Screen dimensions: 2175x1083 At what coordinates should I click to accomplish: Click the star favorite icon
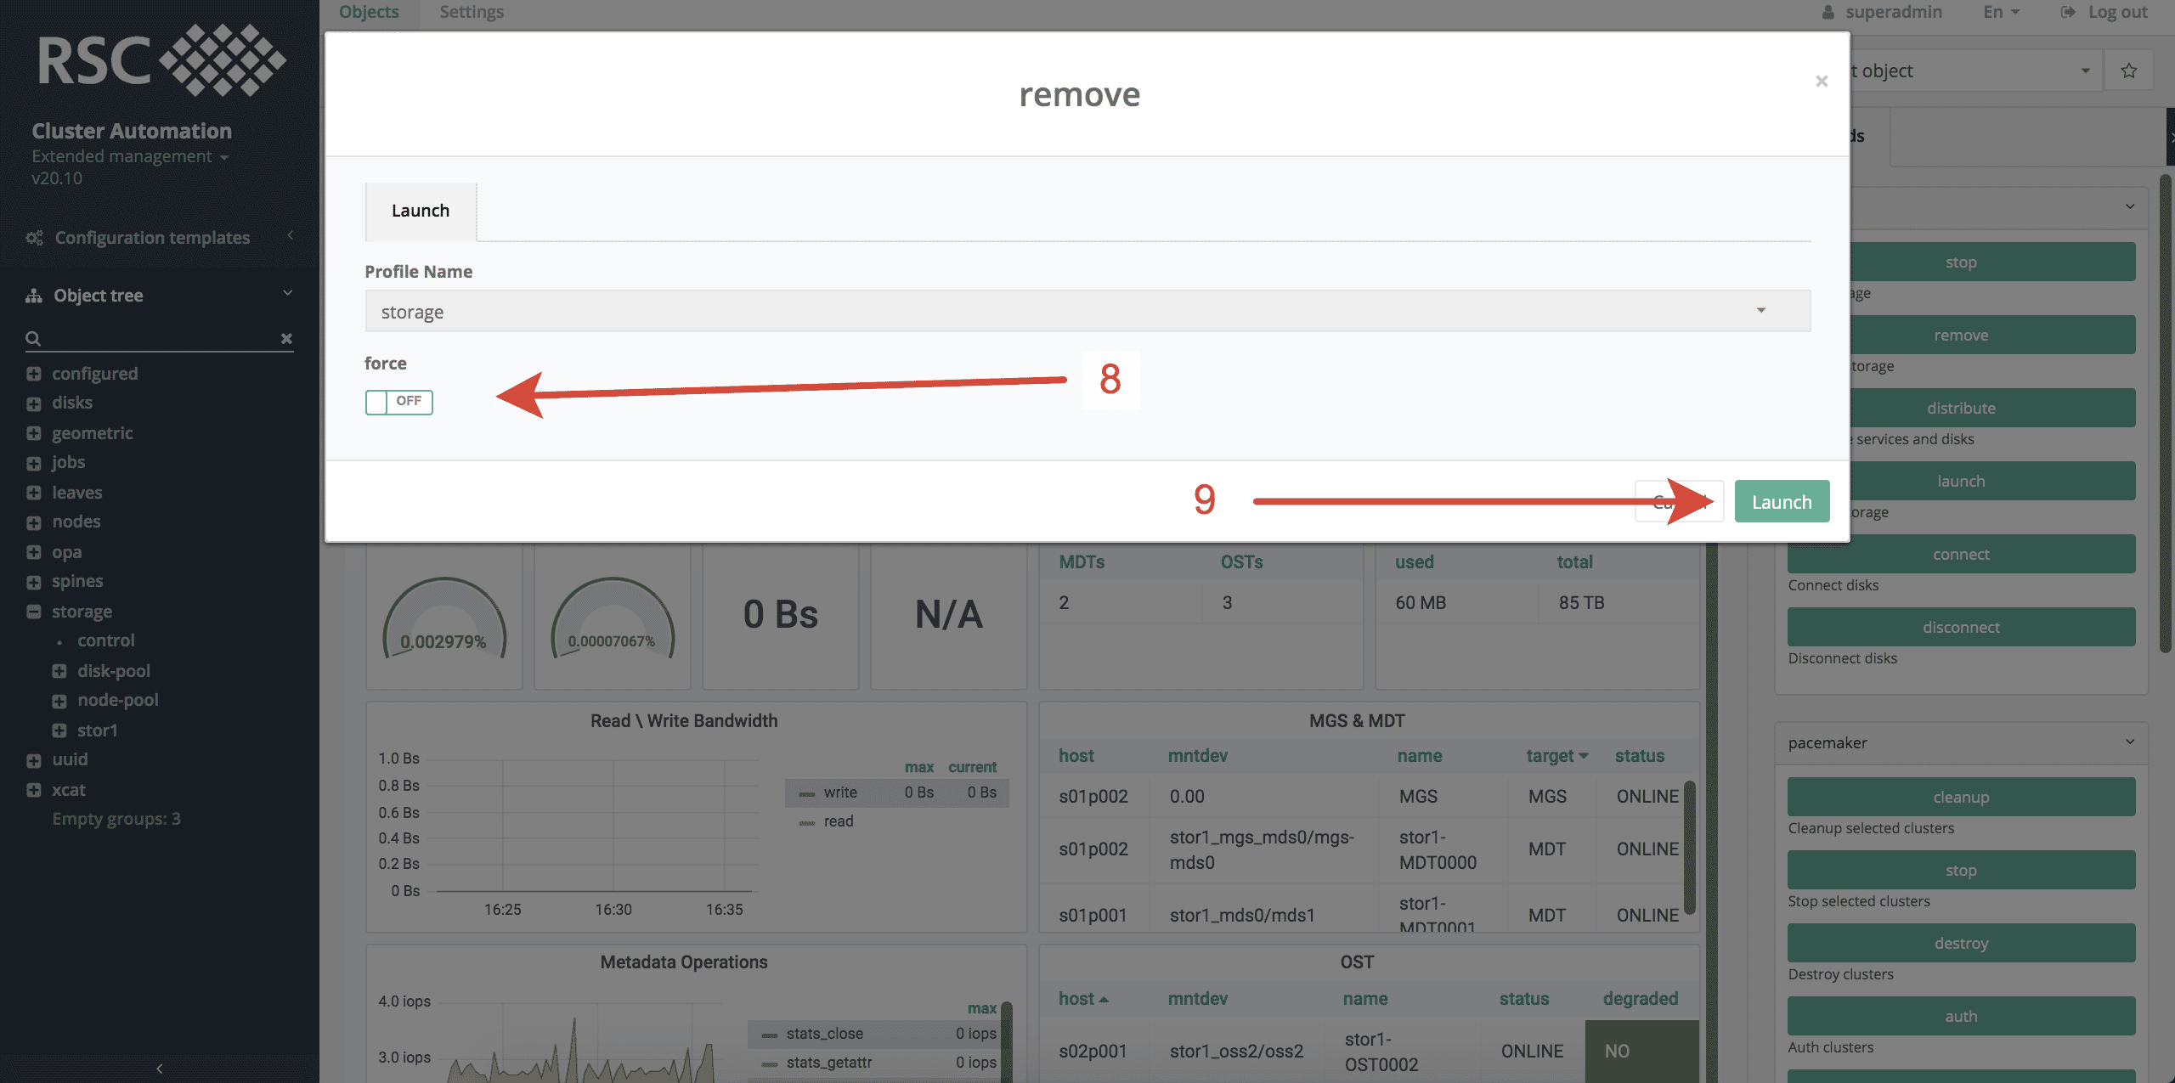click(2128, 71)
